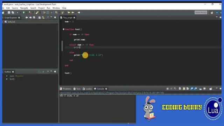
Task: Click the Console Terminate square icon
Action: pos(167,89)
